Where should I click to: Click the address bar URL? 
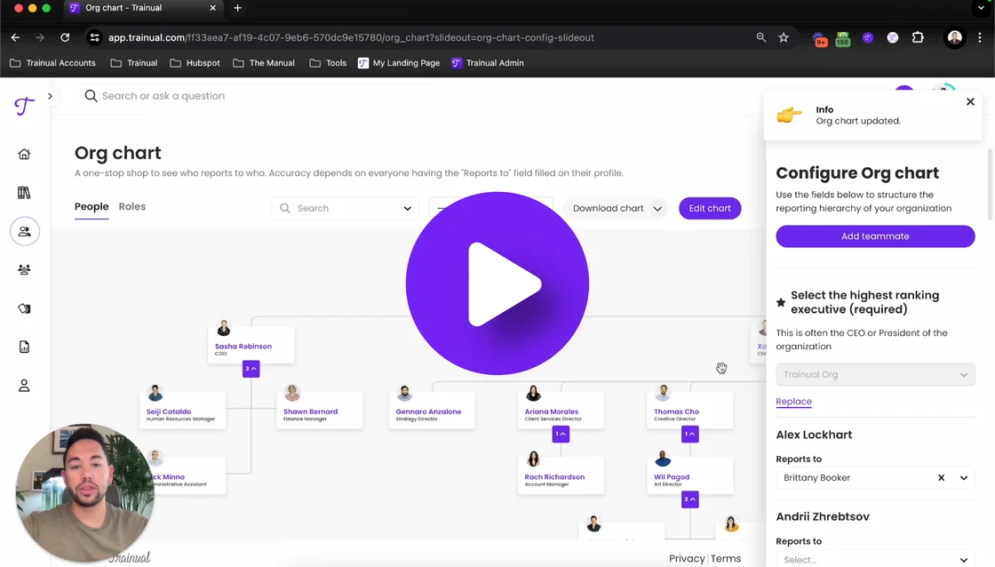pos(351,37)
